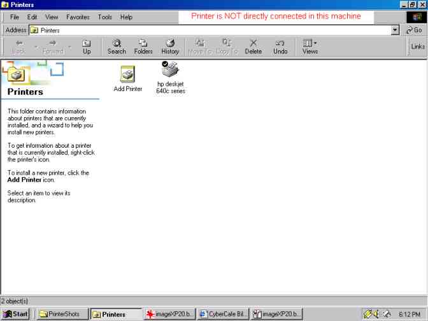Open the Tools menu

pyautogui.click(x=104, y=17)
